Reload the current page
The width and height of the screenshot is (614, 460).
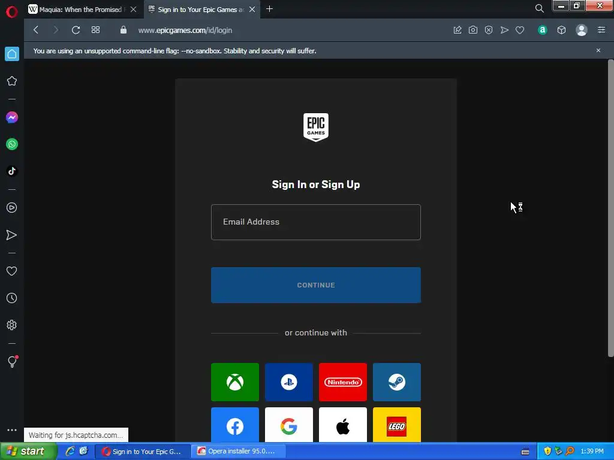[x=76, y=30]
